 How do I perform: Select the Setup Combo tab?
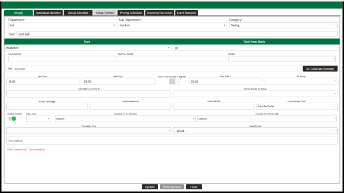105,13
